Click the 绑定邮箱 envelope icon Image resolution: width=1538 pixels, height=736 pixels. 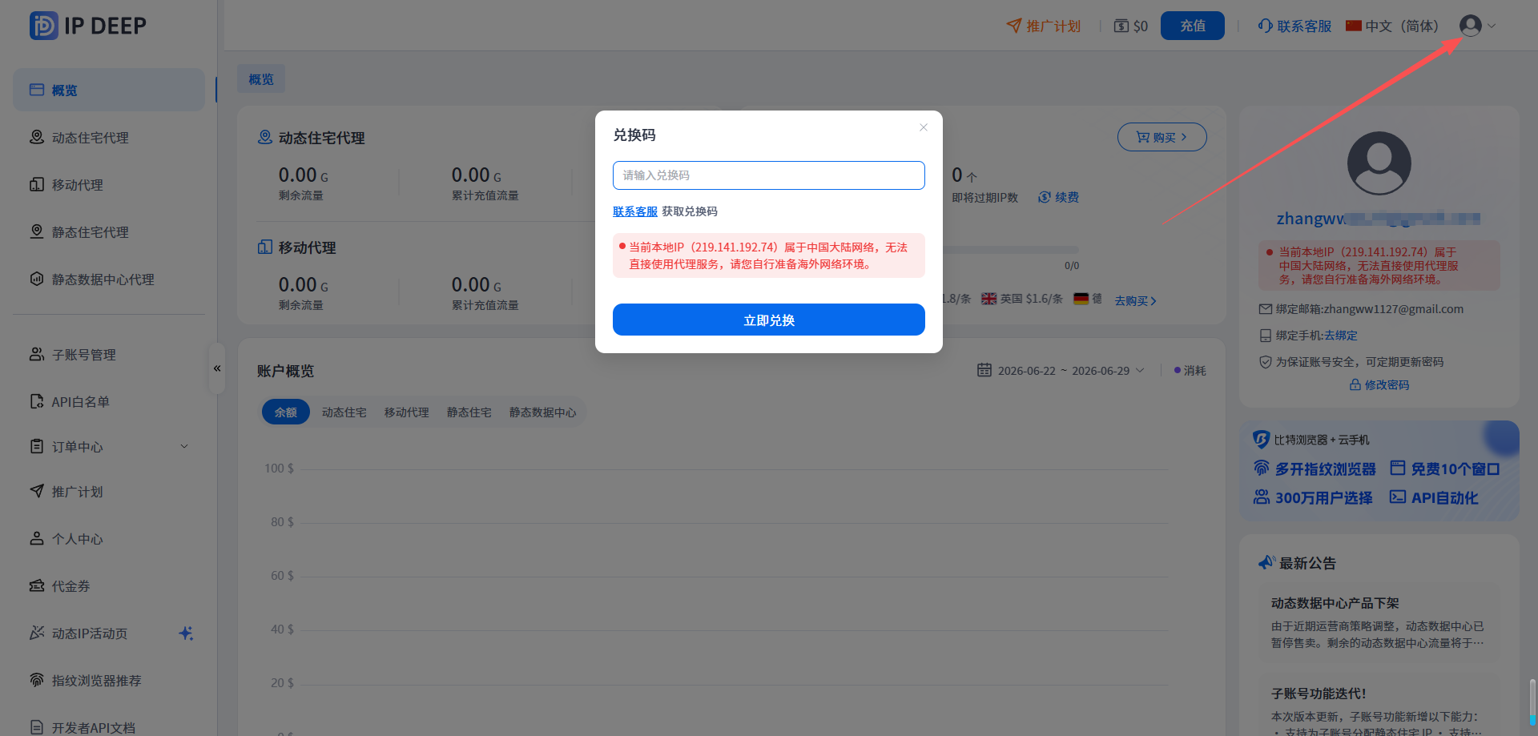1266,309
